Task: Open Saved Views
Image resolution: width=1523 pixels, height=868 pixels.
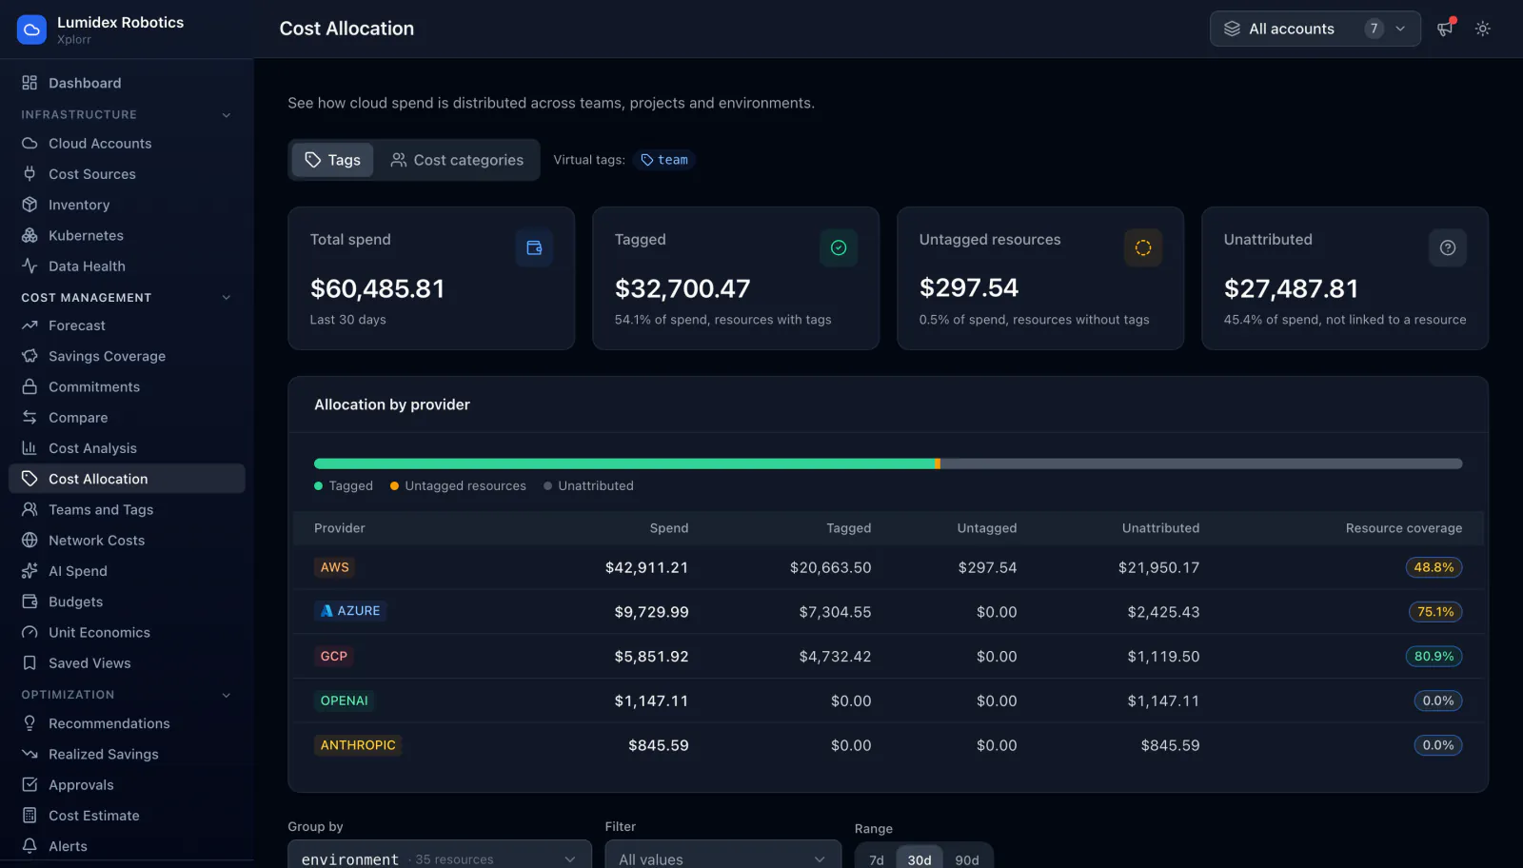Action: [127, 663]
